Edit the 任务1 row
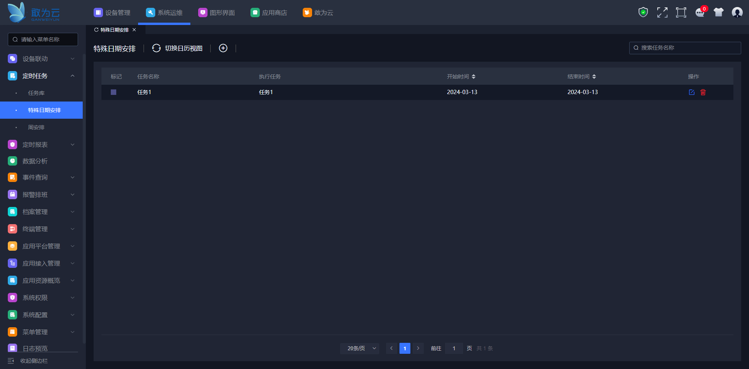The height and width of the screenshot is (369, 749). 692,92
